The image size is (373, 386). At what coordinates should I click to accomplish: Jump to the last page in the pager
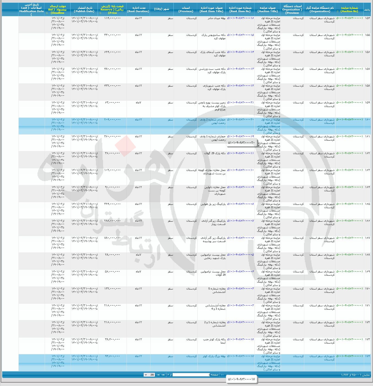(x=158, y=375)
